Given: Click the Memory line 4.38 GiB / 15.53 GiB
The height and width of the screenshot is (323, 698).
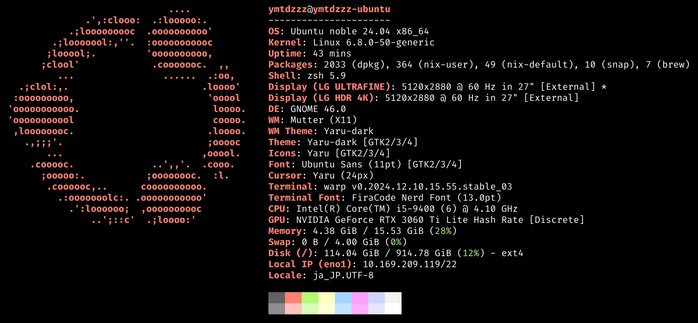Looking at the screenshot, I should click(x=362, y=231).
